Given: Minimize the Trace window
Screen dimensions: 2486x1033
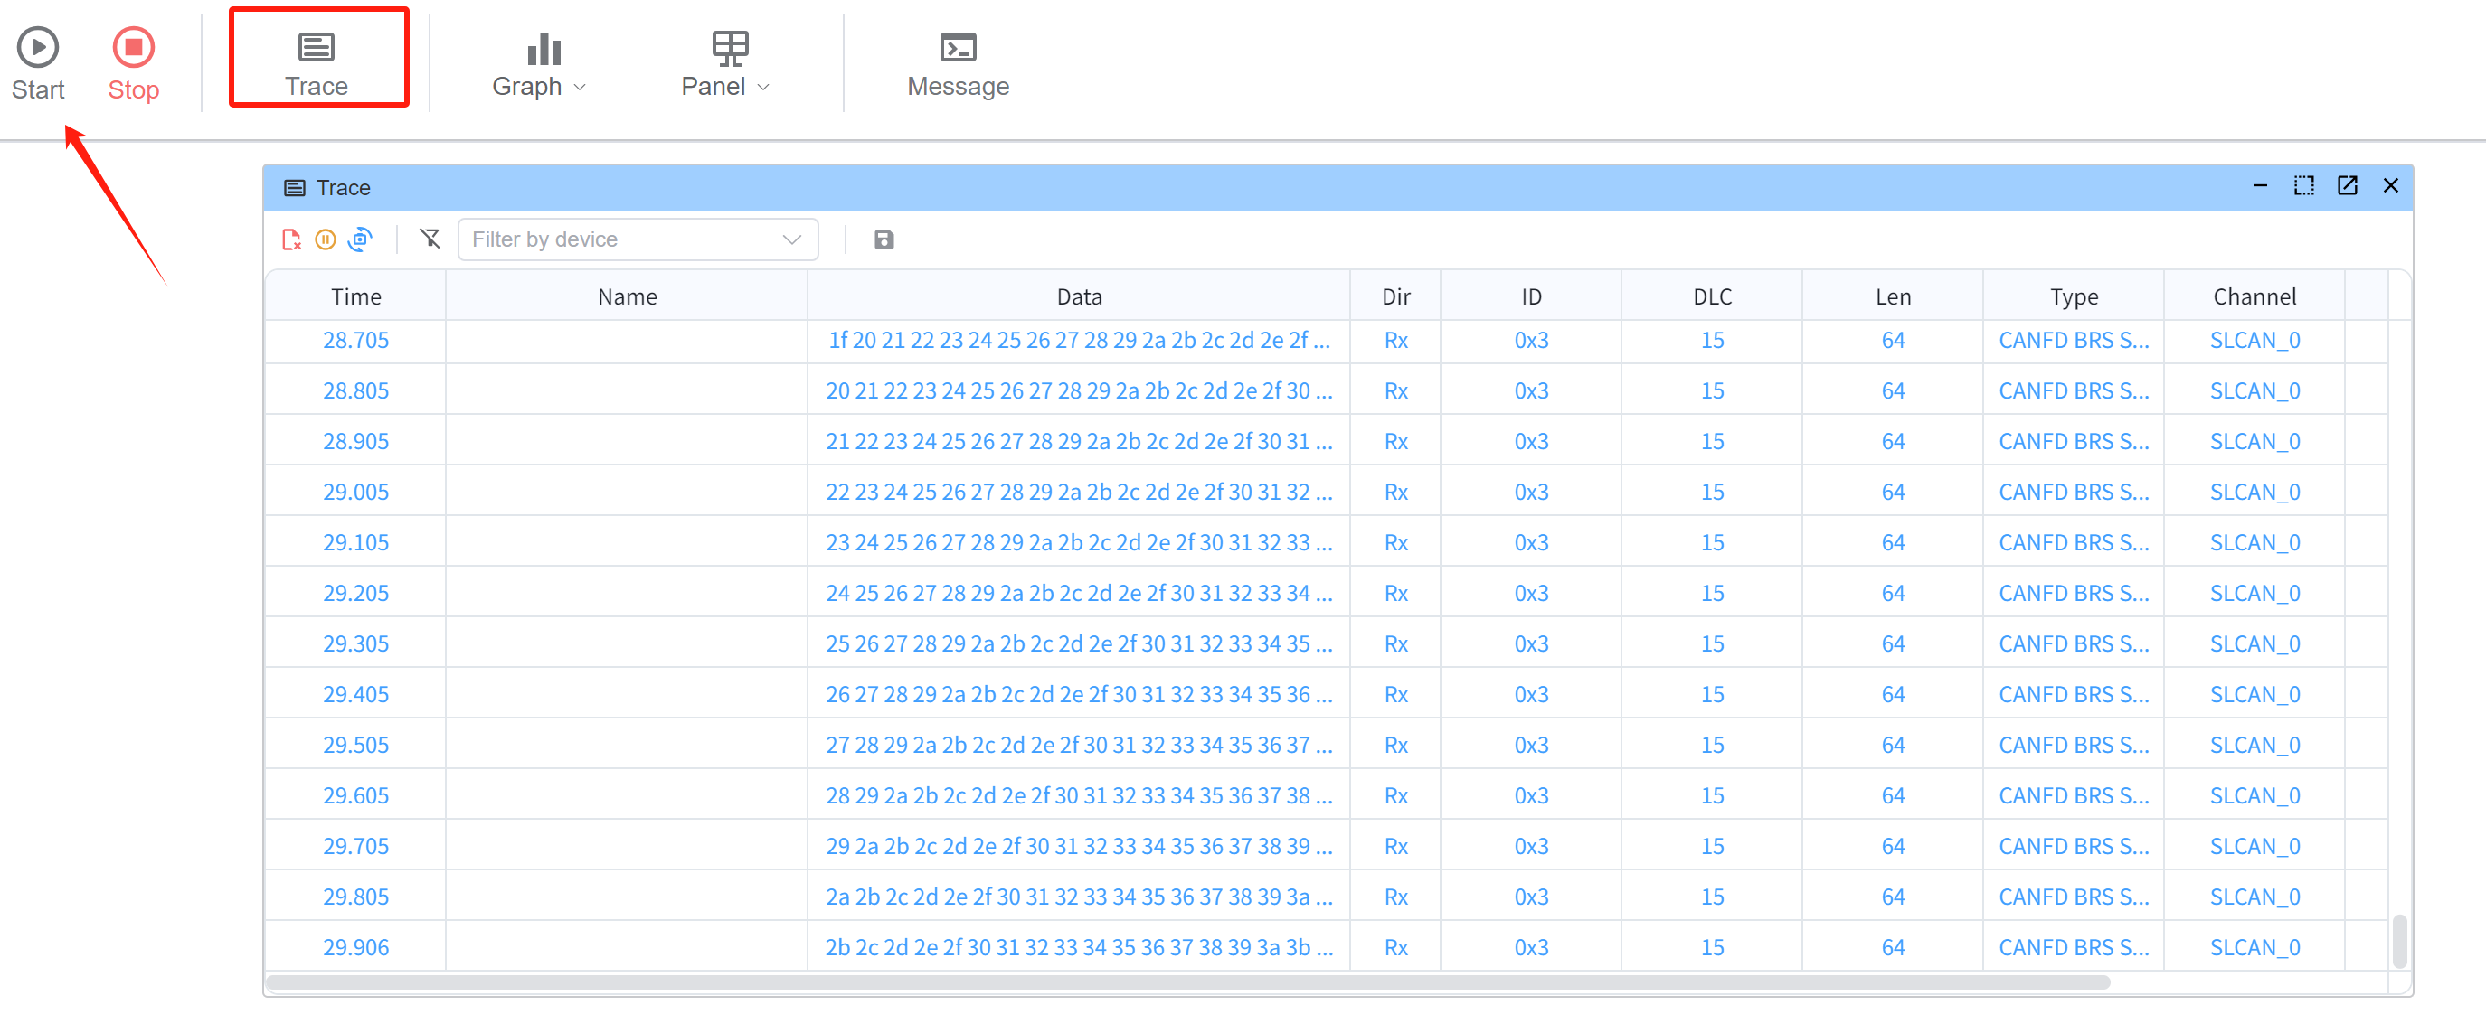Looking at the screenshot, I should pyautogui.click(x=2260, y=185).
